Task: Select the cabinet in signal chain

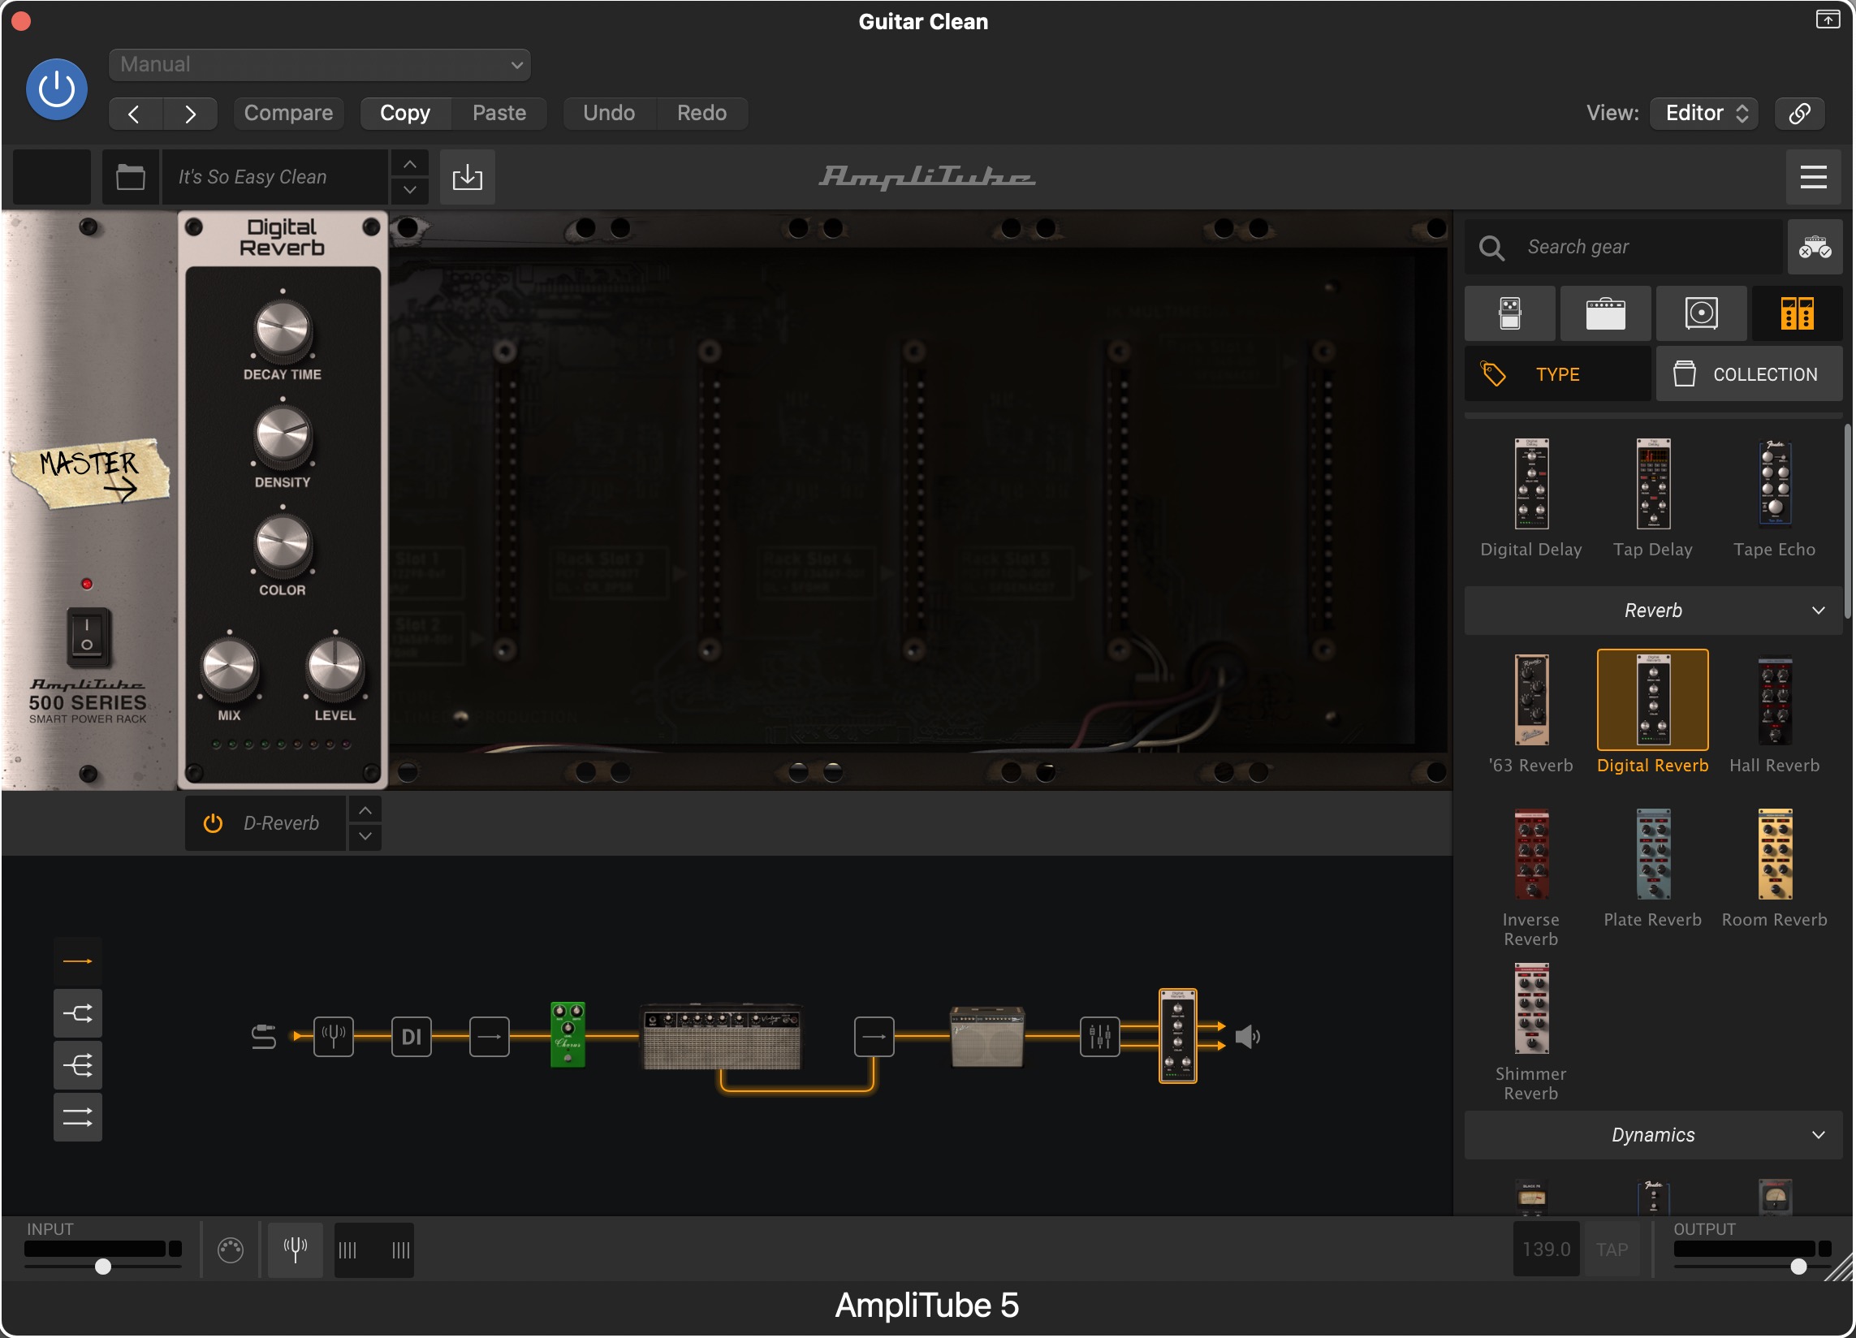Action: (987, 1037)
